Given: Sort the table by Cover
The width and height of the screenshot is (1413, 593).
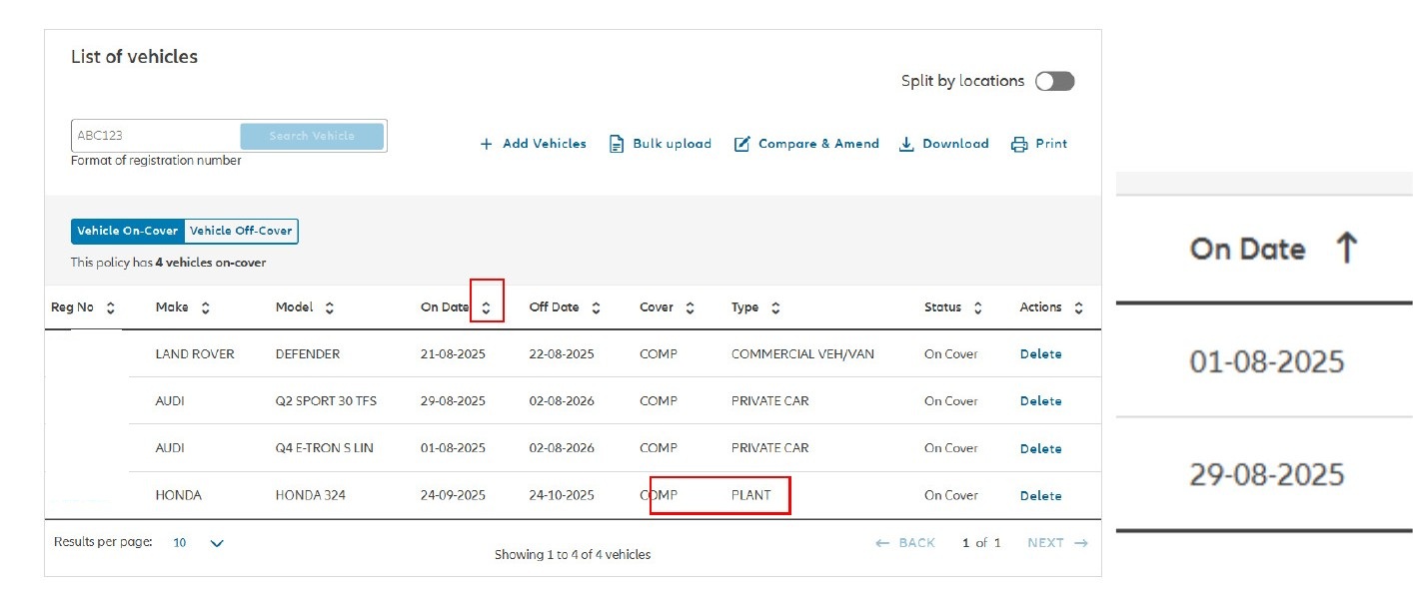Looking at the screenshot, I should pos(690,308).
